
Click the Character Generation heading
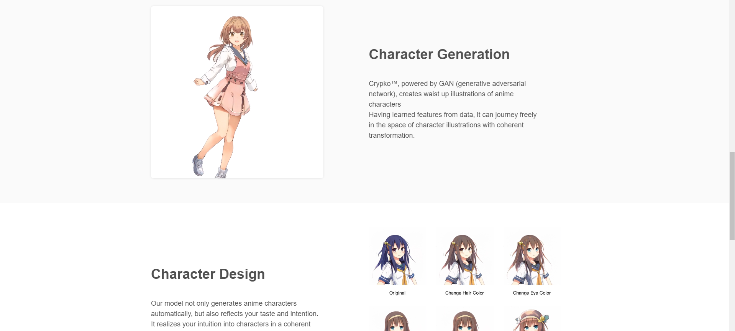coord(439,54)
